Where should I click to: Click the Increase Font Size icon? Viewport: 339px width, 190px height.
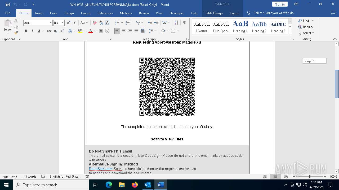(x=69, y=23)
